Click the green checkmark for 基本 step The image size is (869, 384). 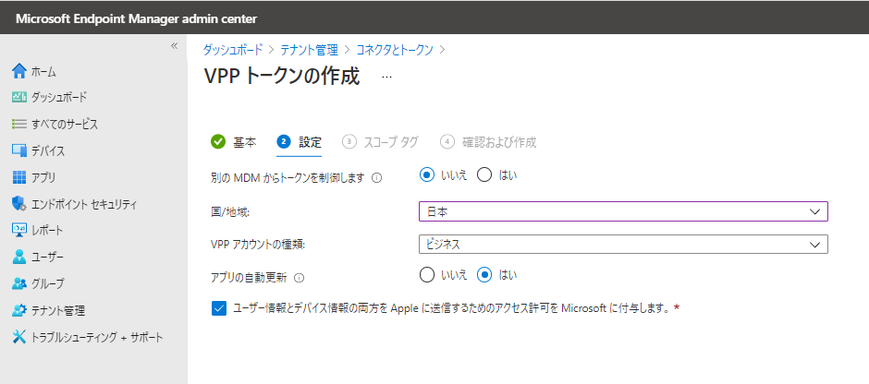[x=218, y=141]
